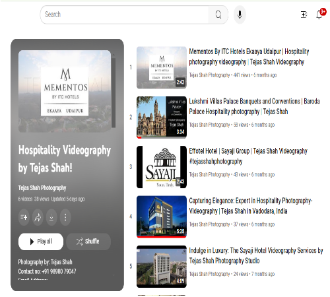330x297 pixels.
Task: Click the Mementos playlist cover image
Action: tap(65, 91)
